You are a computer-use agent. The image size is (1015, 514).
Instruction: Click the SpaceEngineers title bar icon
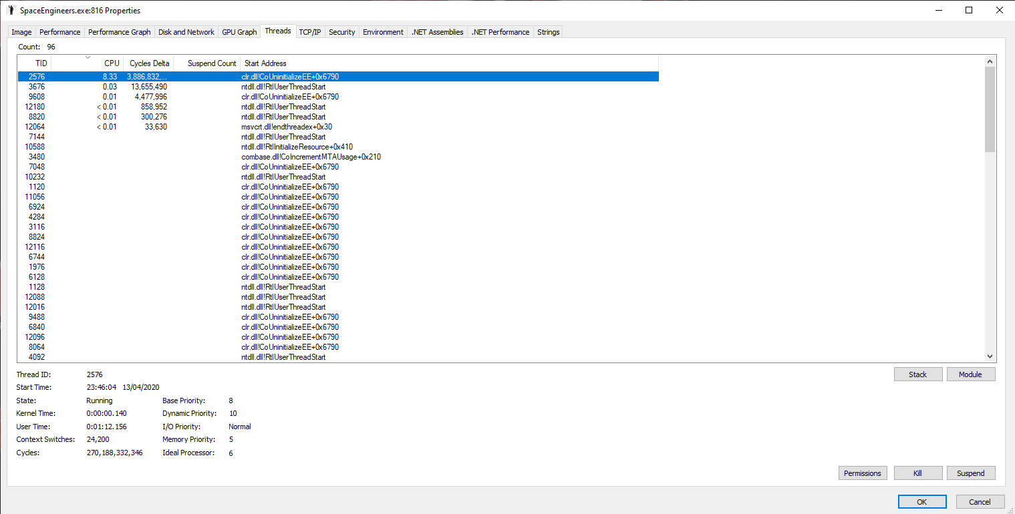click(11, 11)
